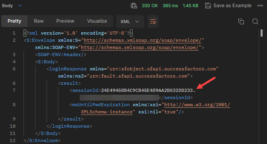The height and width of the screenshot is (144, 267).
Task: Click the save floppy disk icon
Action: tap(208, 6)
